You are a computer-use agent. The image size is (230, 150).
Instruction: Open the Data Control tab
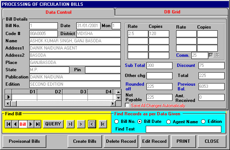58,12
